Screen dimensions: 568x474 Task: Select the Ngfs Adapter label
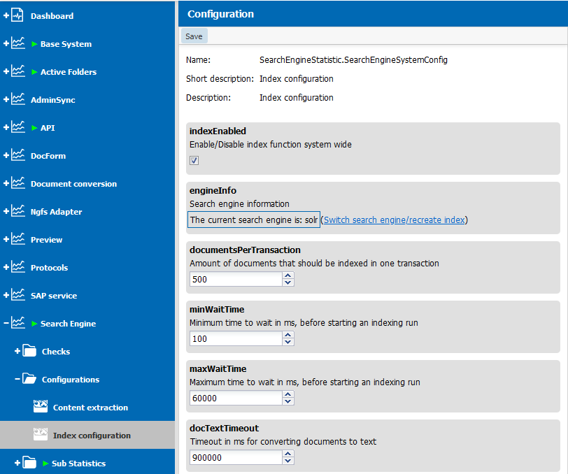coord(56,212)
